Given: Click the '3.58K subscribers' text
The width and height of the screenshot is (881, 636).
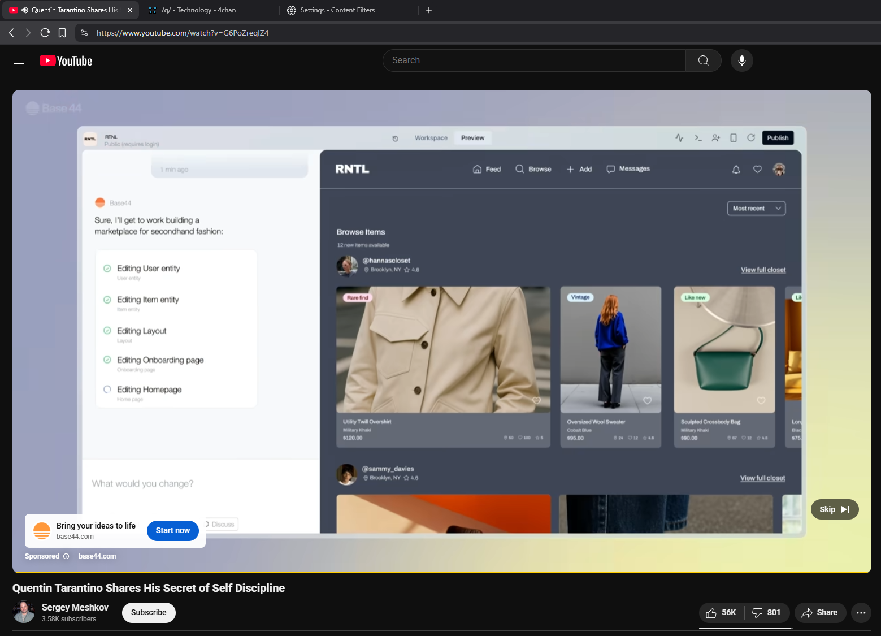Looking at the screenshot, I should tap(69, 619).
